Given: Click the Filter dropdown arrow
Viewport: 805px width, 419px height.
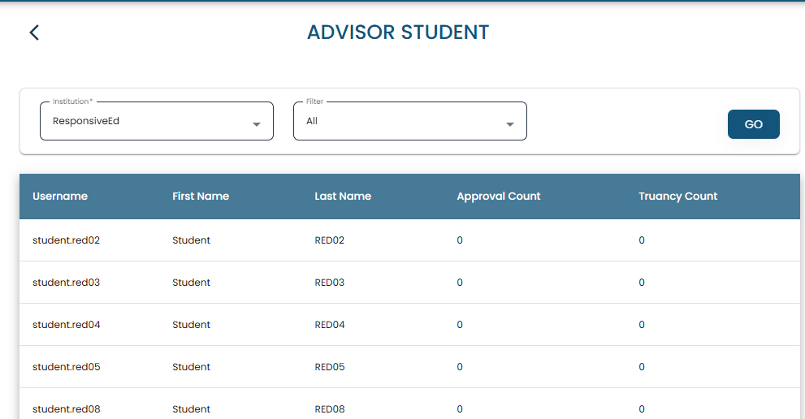Looking at the screenshot, I should [x=510, y=124].
